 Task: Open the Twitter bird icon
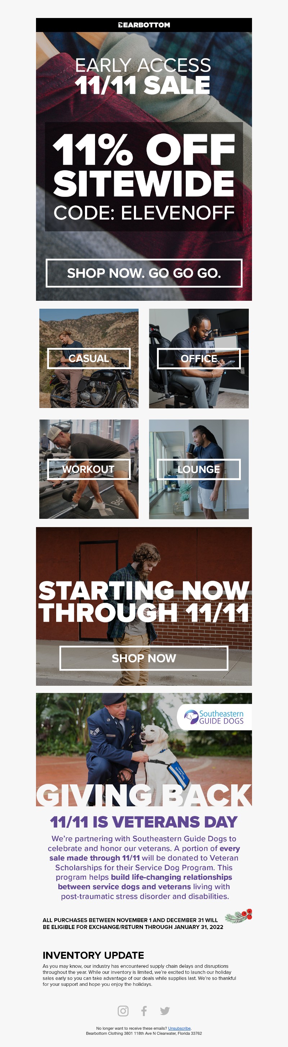pos(165,1011)
